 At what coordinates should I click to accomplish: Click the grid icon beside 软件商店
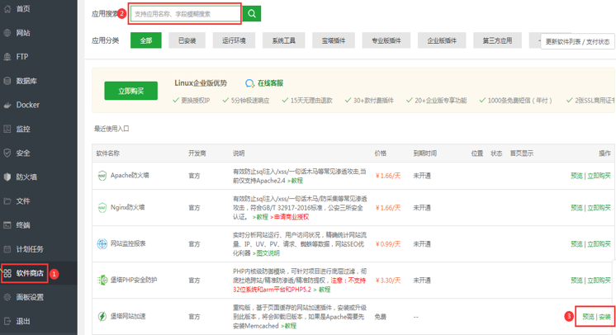pyautogui.click(x=7, y=273)
